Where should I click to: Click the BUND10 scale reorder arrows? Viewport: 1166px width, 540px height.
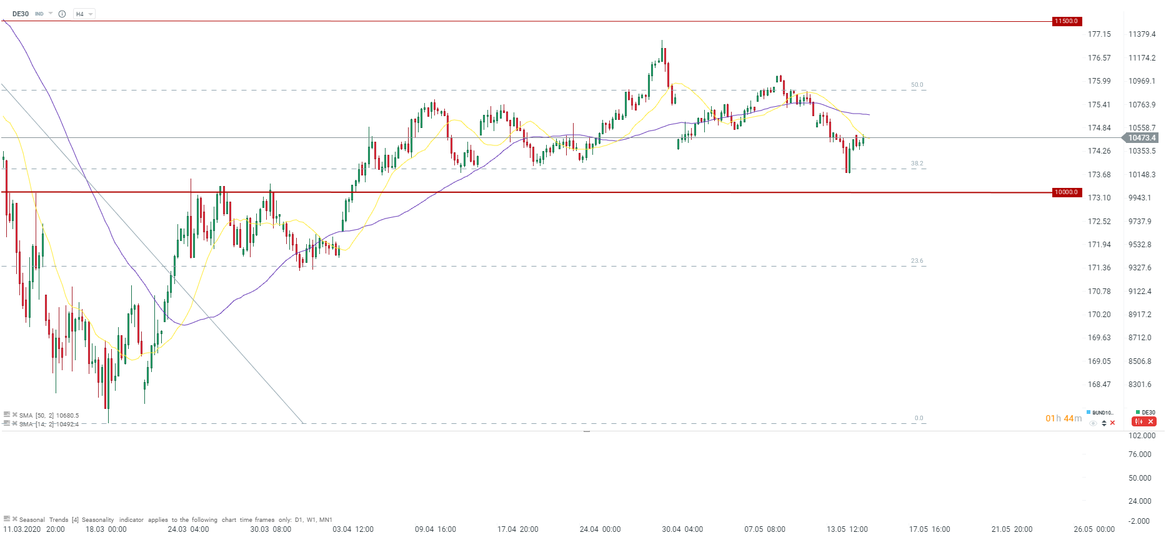1104,423
